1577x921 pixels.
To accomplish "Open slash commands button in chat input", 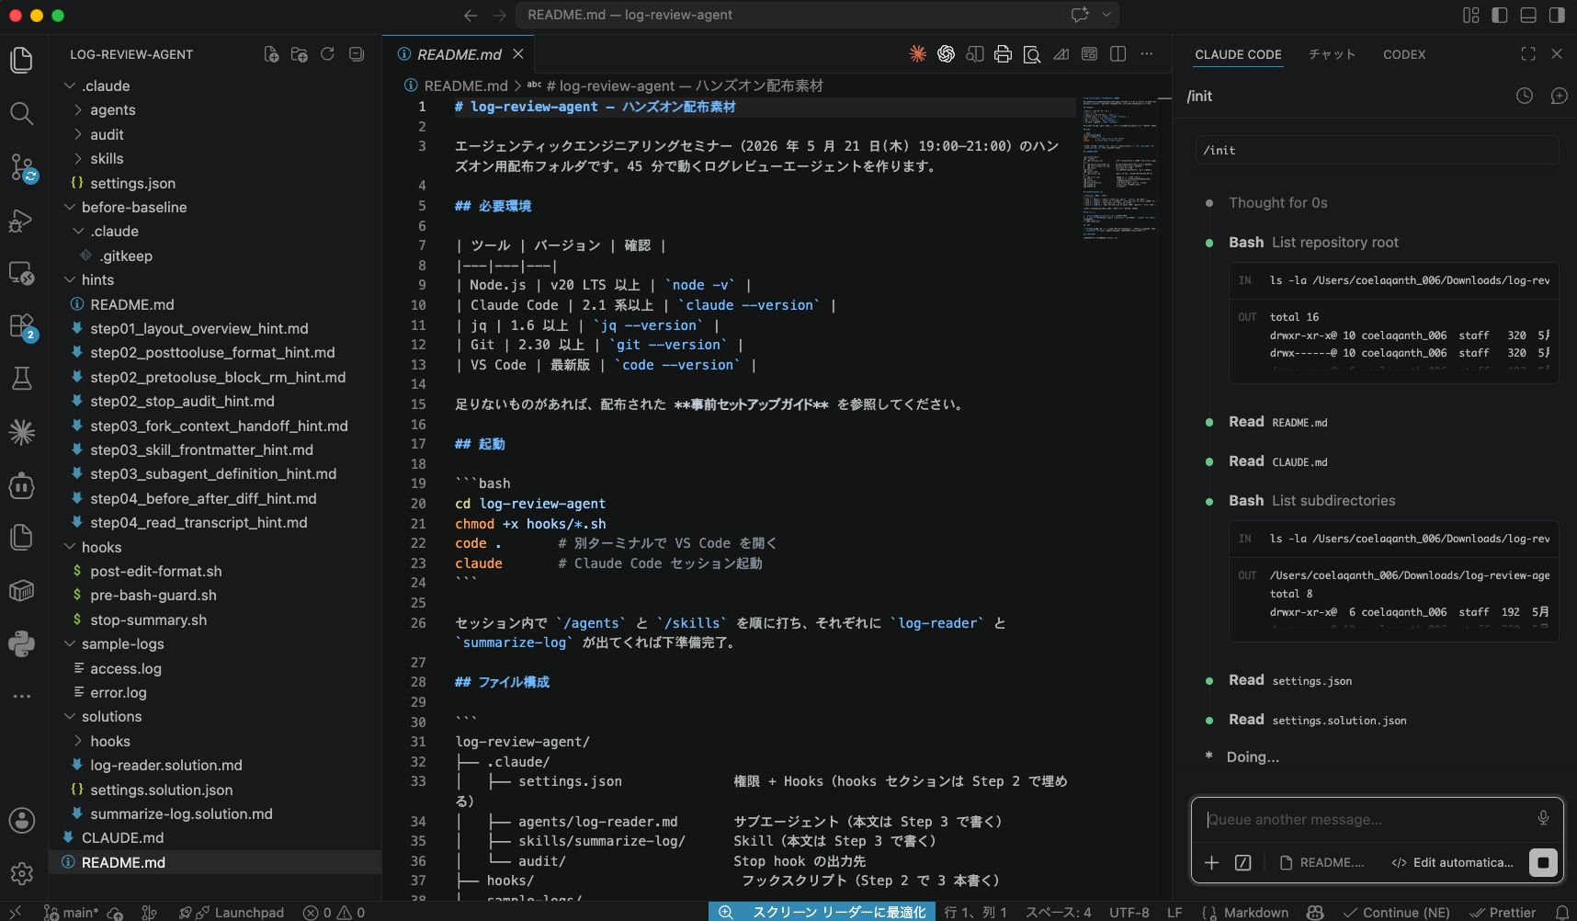I will pyautogui.click(x=1242, y=862).
